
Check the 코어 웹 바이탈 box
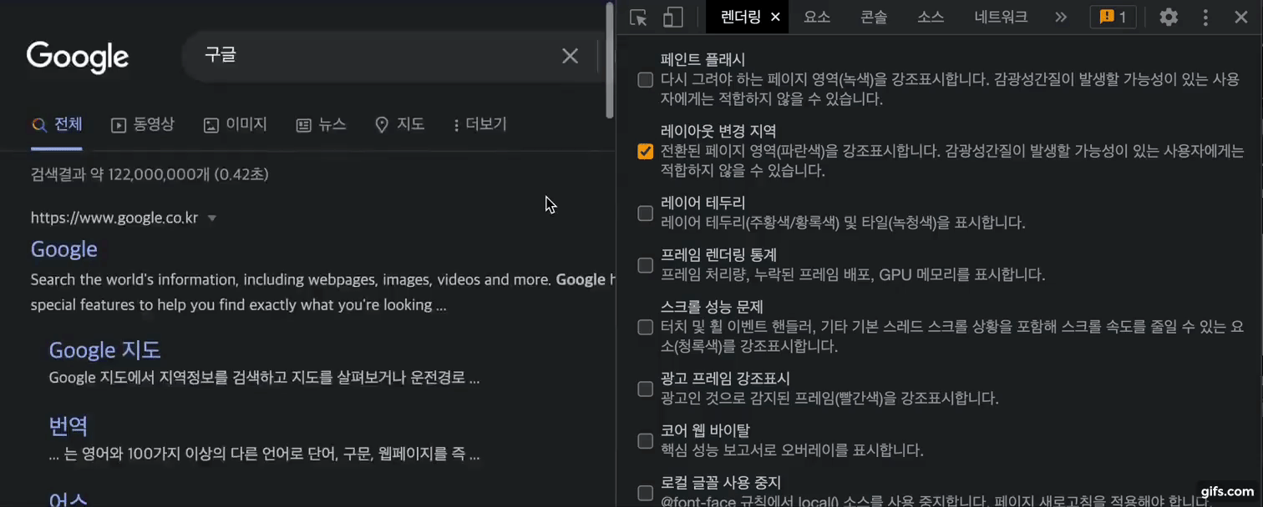click(645, 440)
